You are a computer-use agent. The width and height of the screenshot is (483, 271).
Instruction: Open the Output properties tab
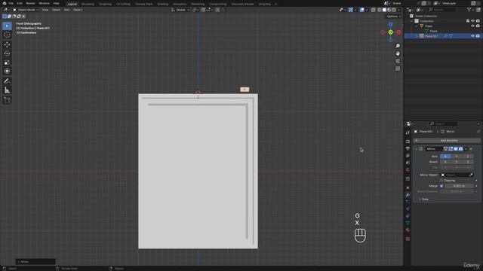click(x=408, y=149)
